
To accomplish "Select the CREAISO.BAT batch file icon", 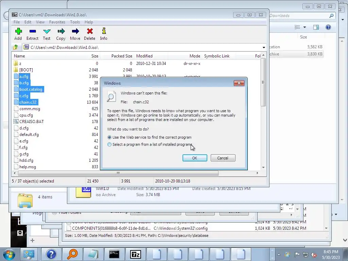I will point(16,122).
